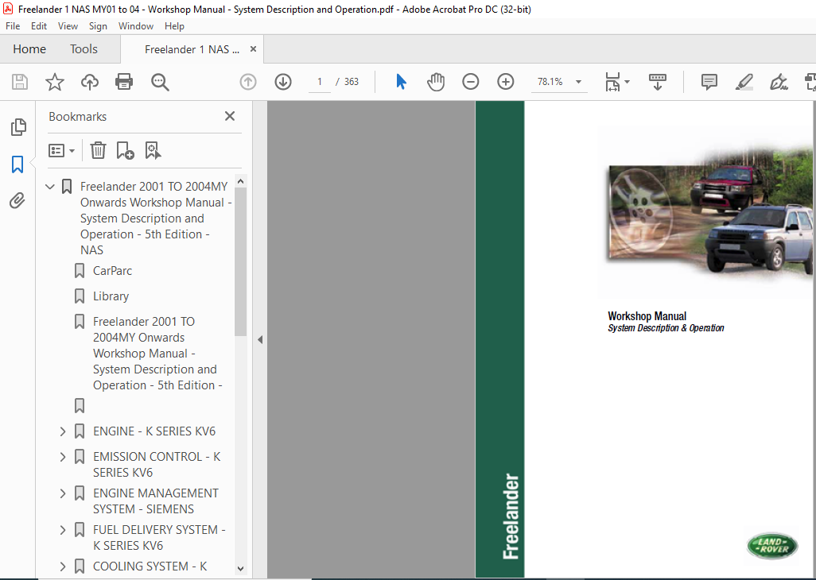Viewport: 816px width, 580px height.
Task: Close the Freelander 1 NAS document tab
Action: click(x=254, y=48)
